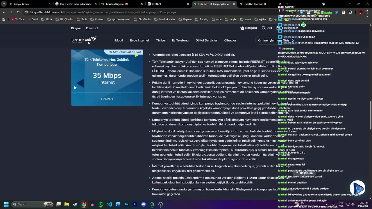This screenshot has width=372, height=209.
Task: Open Discord from the taskbar
Action: [143, 204]
